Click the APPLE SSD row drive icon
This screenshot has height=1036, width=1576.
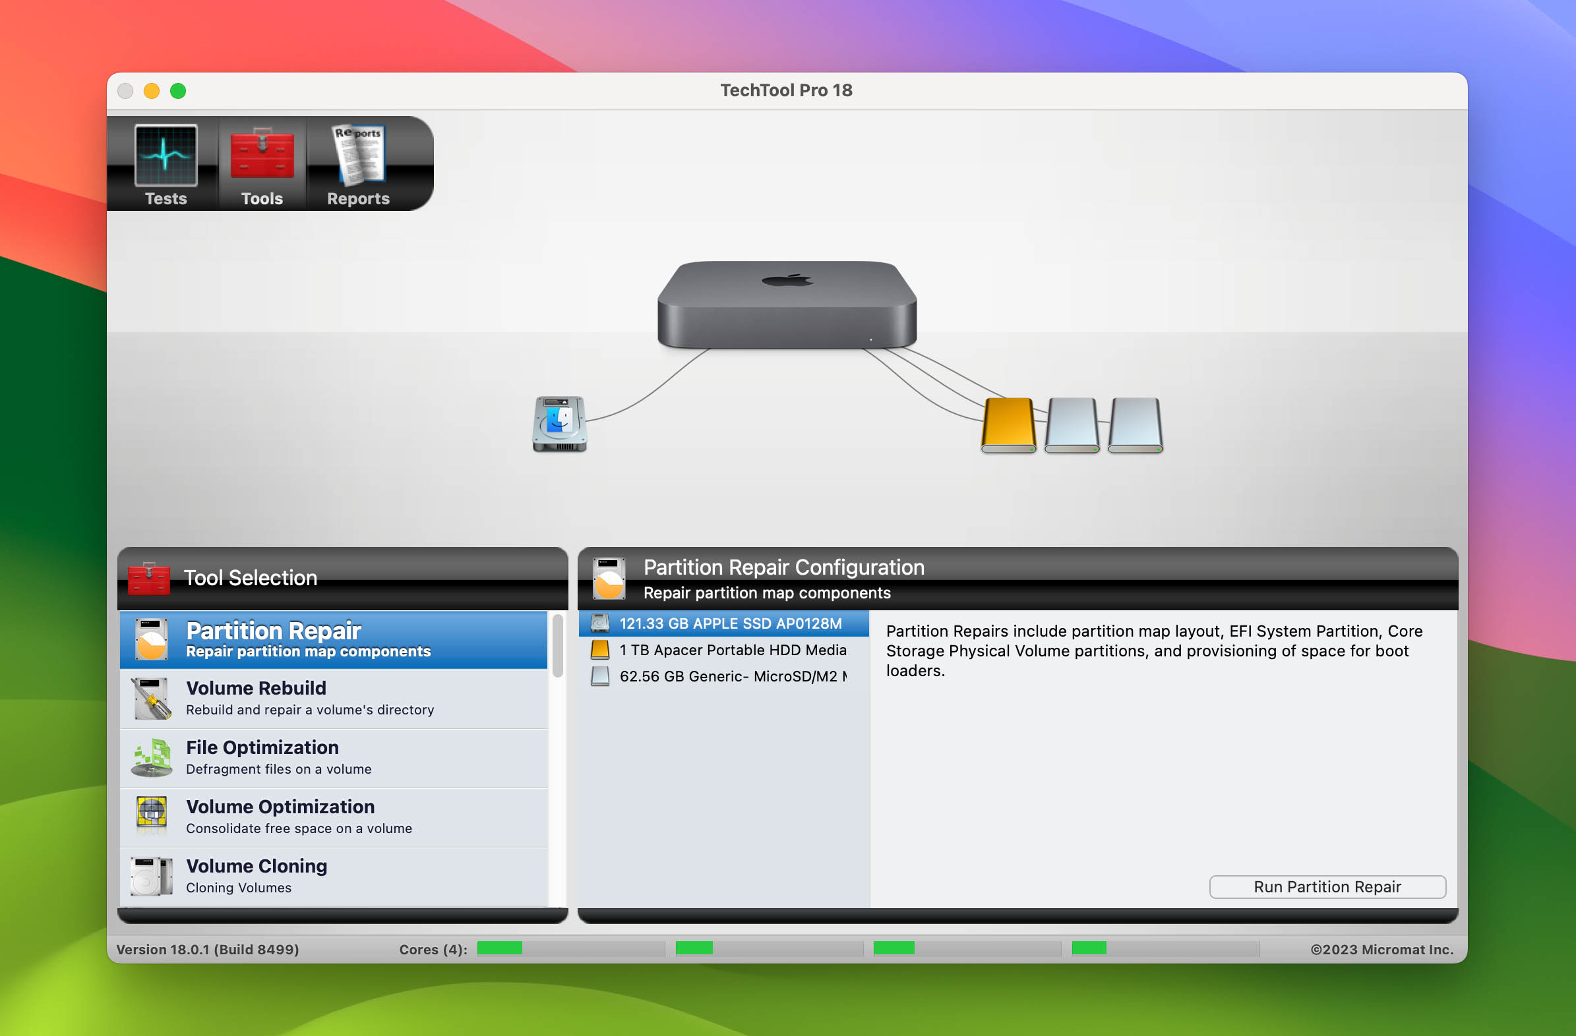(600, 623)
